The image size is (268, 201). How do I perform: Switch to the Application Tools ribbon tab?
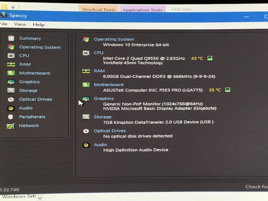click(143, 10)
